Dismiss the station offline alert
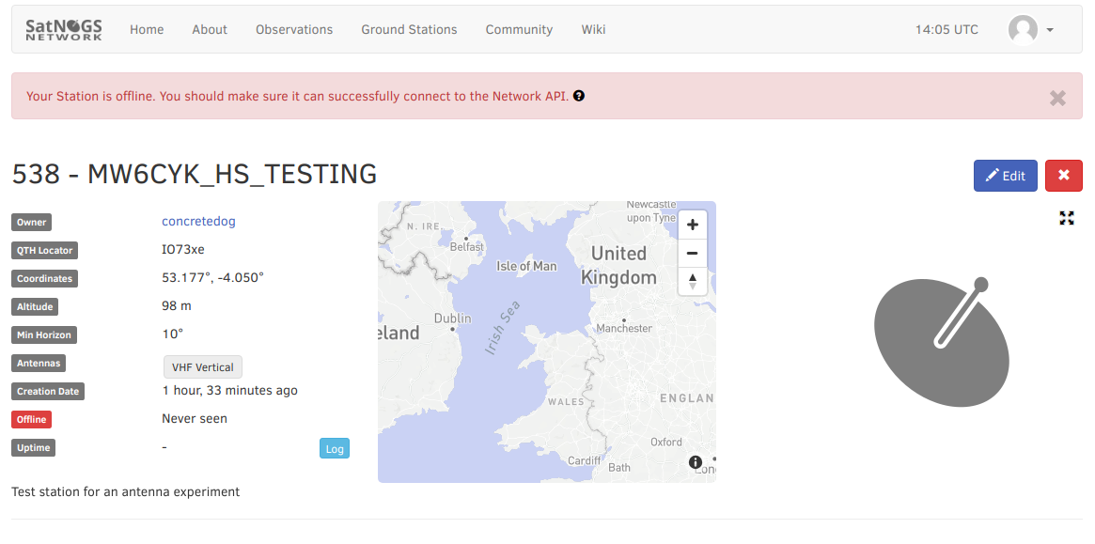The image size is (1095, 544). click(x=1057, y=98)
